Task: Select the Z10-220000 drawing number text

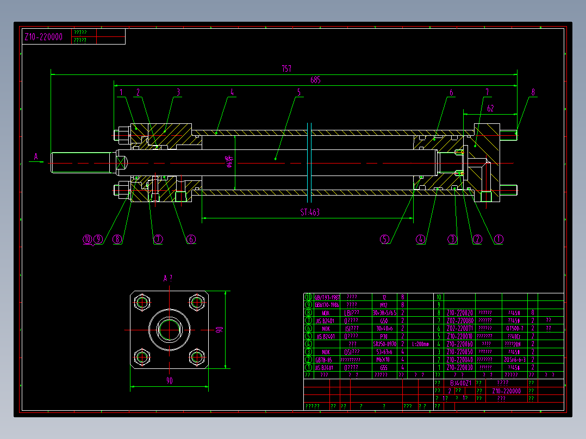Action: [43, 36]
